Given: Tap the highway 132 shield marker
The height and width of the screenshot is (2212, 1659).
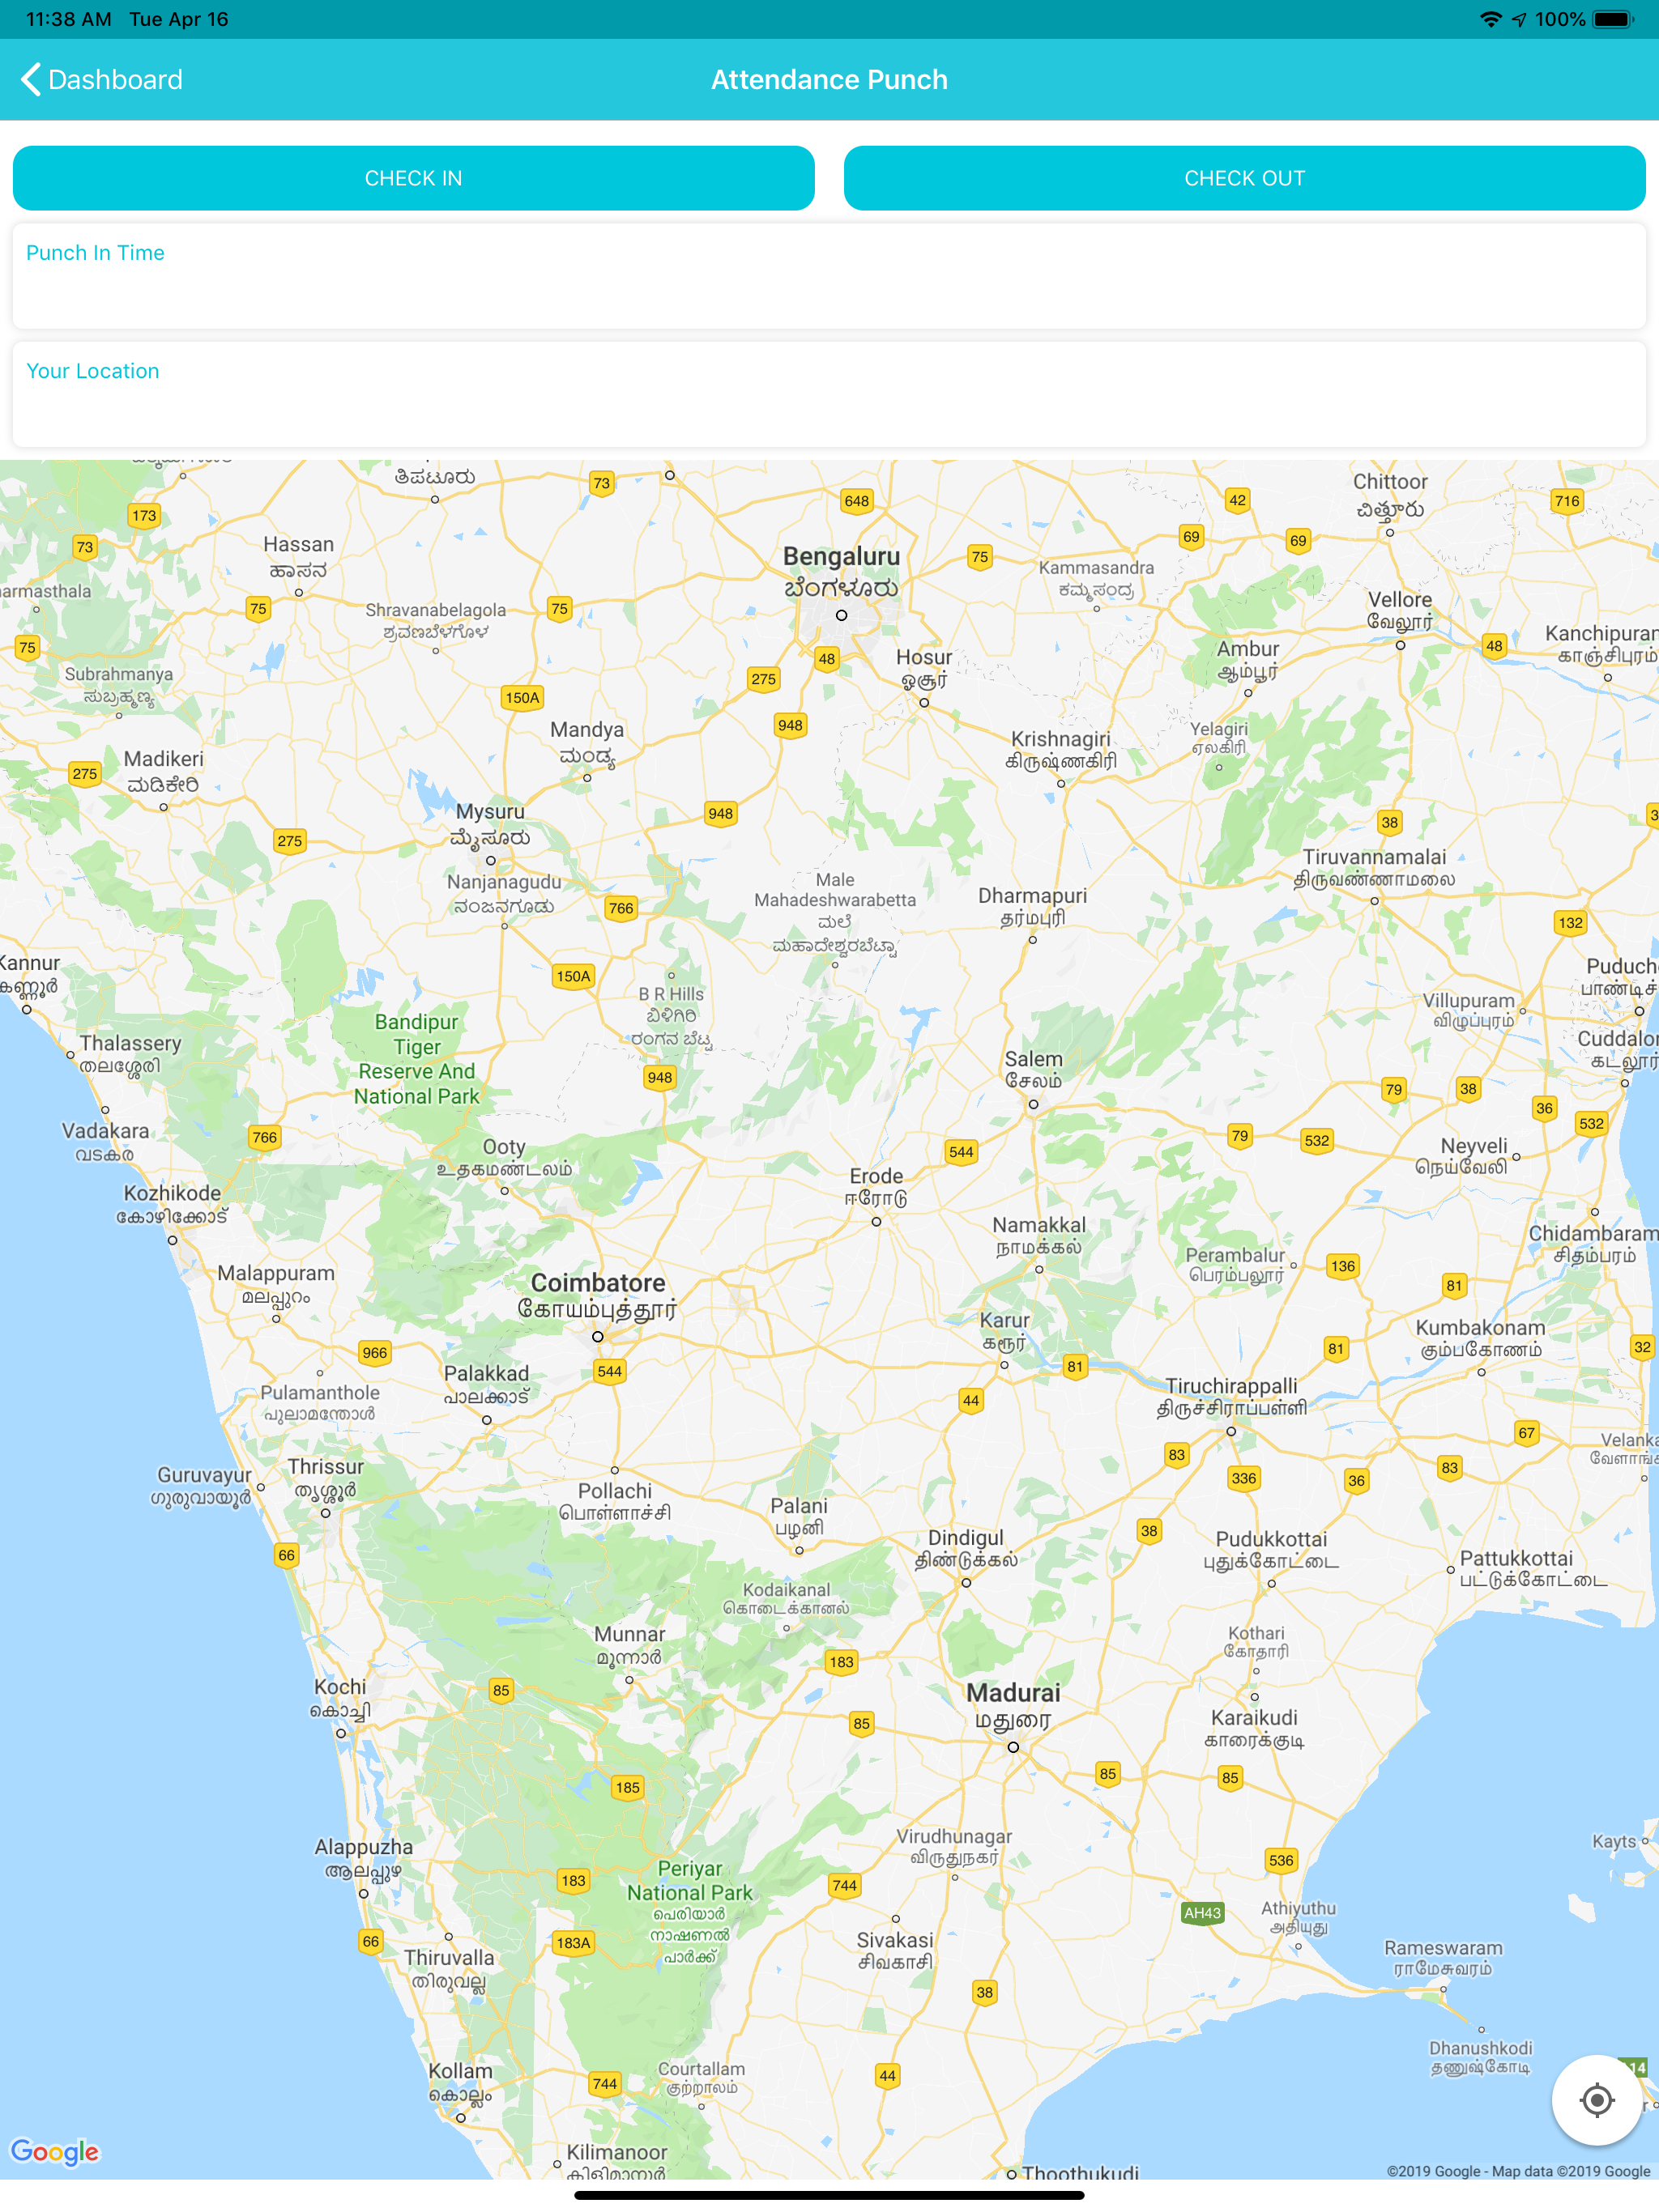Looking at the screenshot, I should 1571,923.
